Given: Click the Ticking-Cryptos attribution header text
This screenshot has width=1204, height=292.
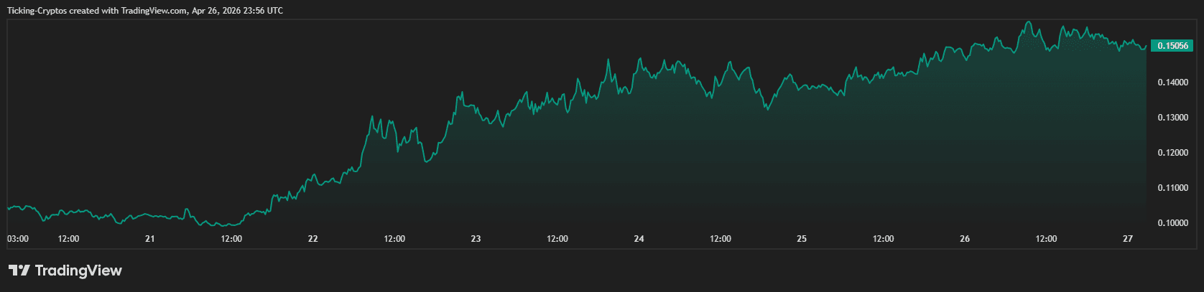Looking at the screenshot, I should (144, 11).
